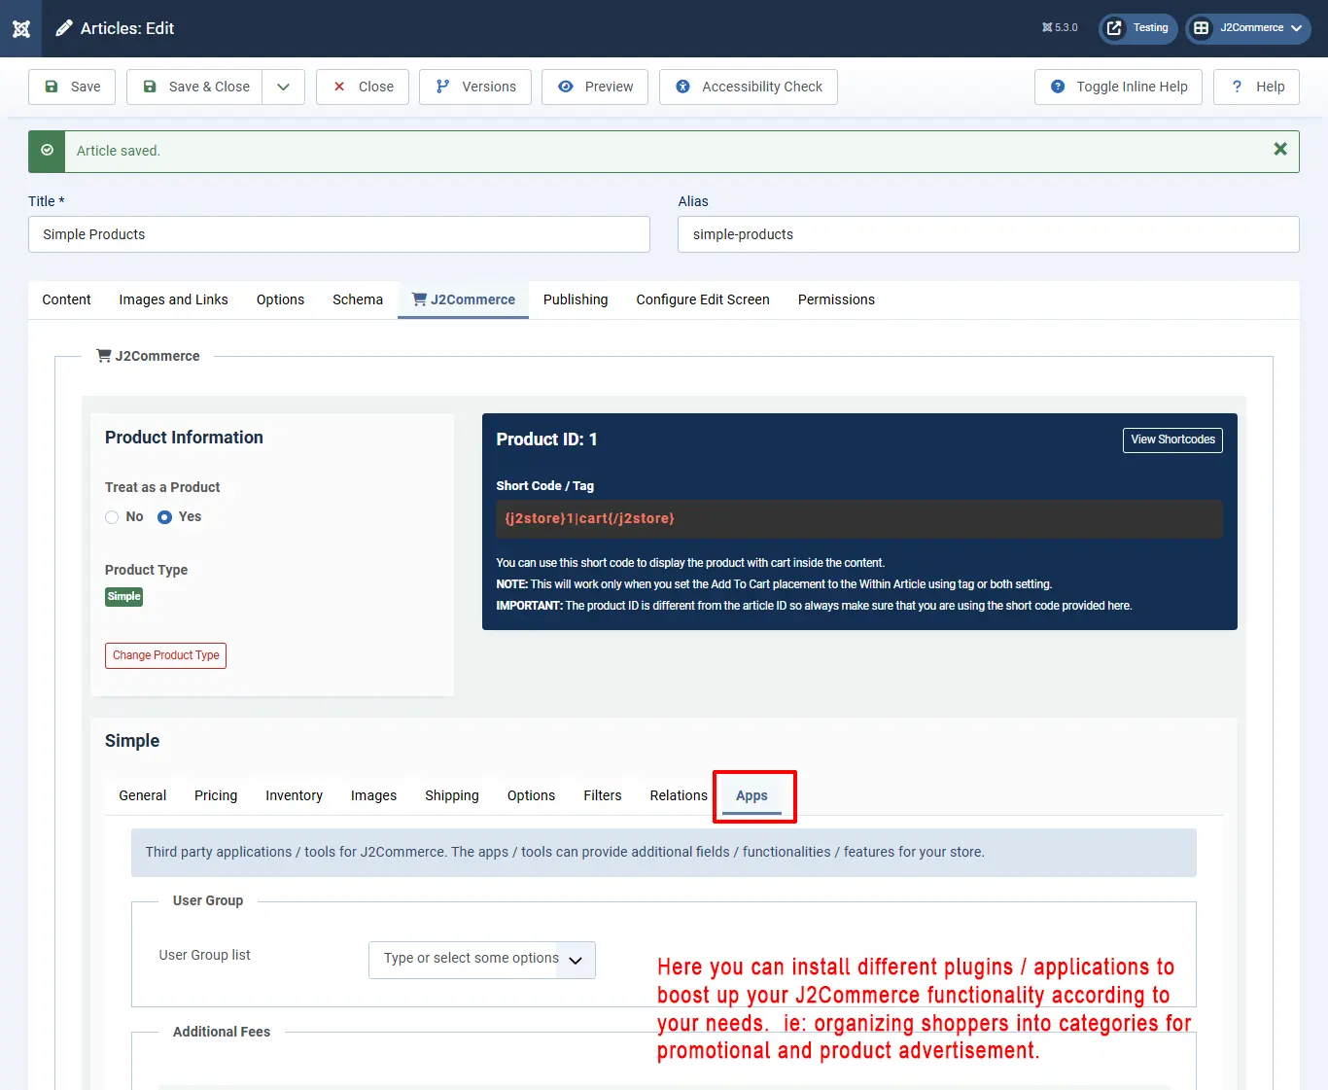Open the Versions history
The image size is (1328, 1090).
pyautogui.click(x=475, y=87)
